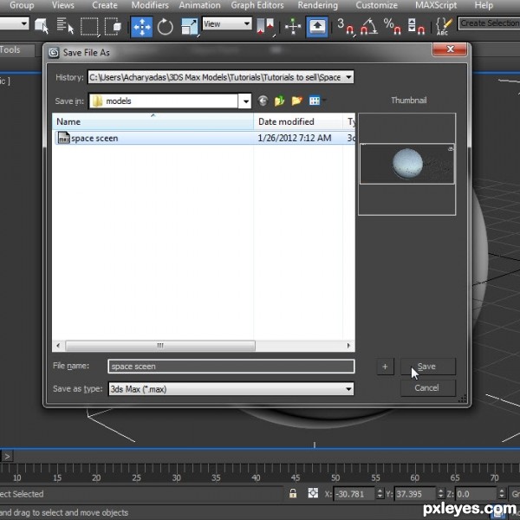
Task: Toggle Select and Manipulate tool
Action: 293,27
